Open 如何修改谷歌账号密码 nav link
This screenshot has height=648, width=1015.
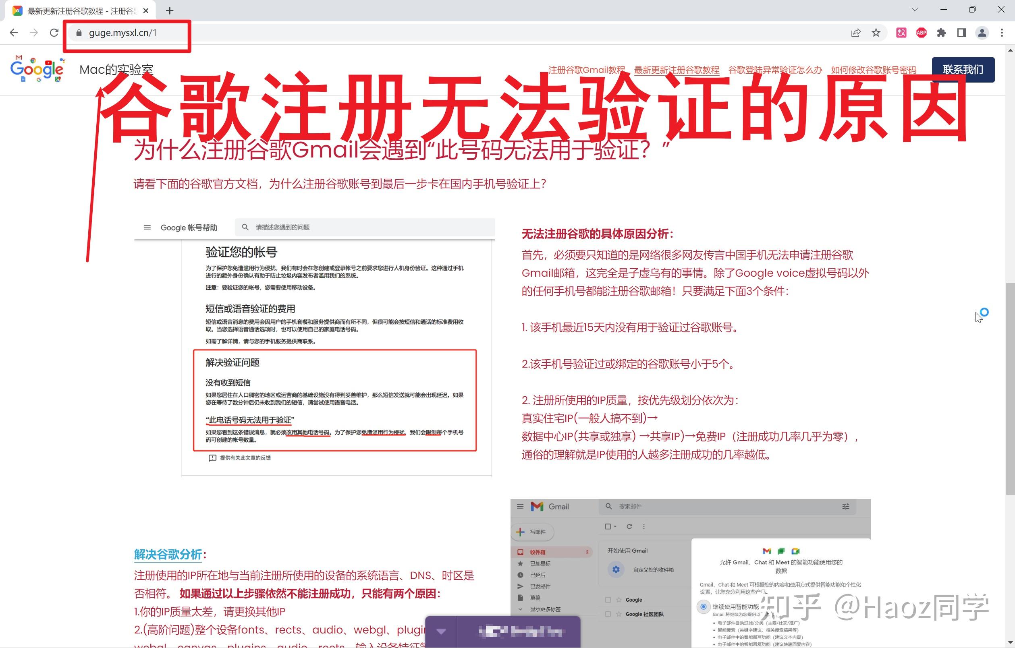click(x=874, y=70)
